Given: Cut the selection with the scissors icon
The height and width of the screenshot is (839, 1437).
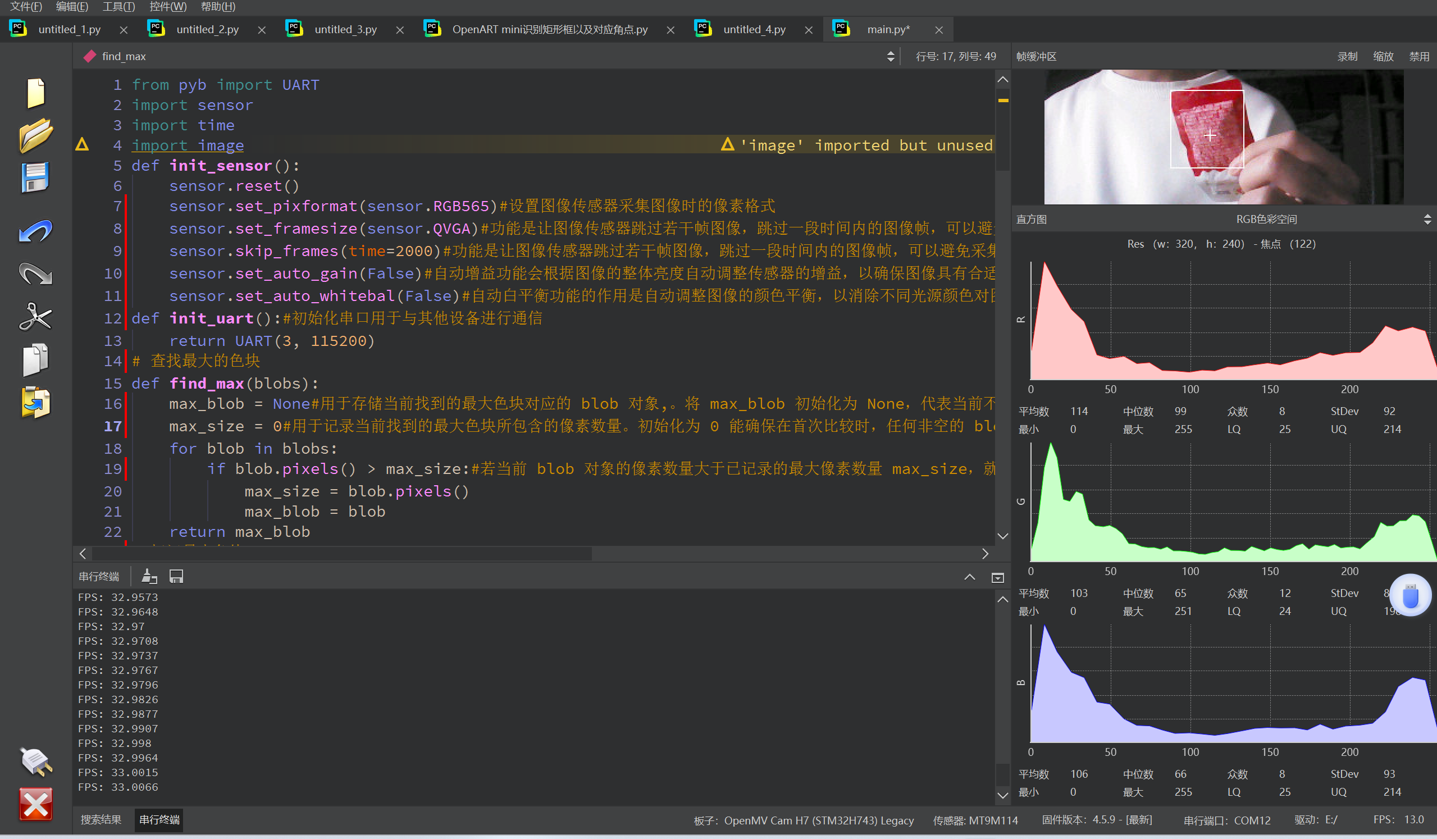Looking at the screenshot, I should [35, 317].
